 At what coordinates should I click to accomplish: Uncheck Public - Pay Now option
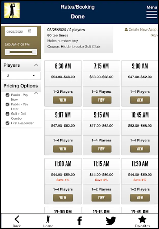click(x=8, y=95)
